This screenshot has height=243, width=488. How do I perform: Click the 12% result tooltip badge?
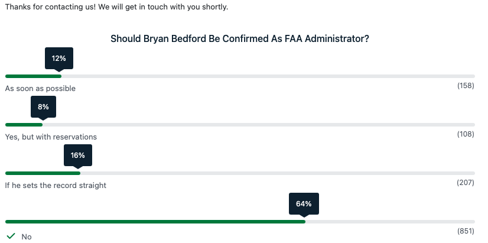click(59, 59)
